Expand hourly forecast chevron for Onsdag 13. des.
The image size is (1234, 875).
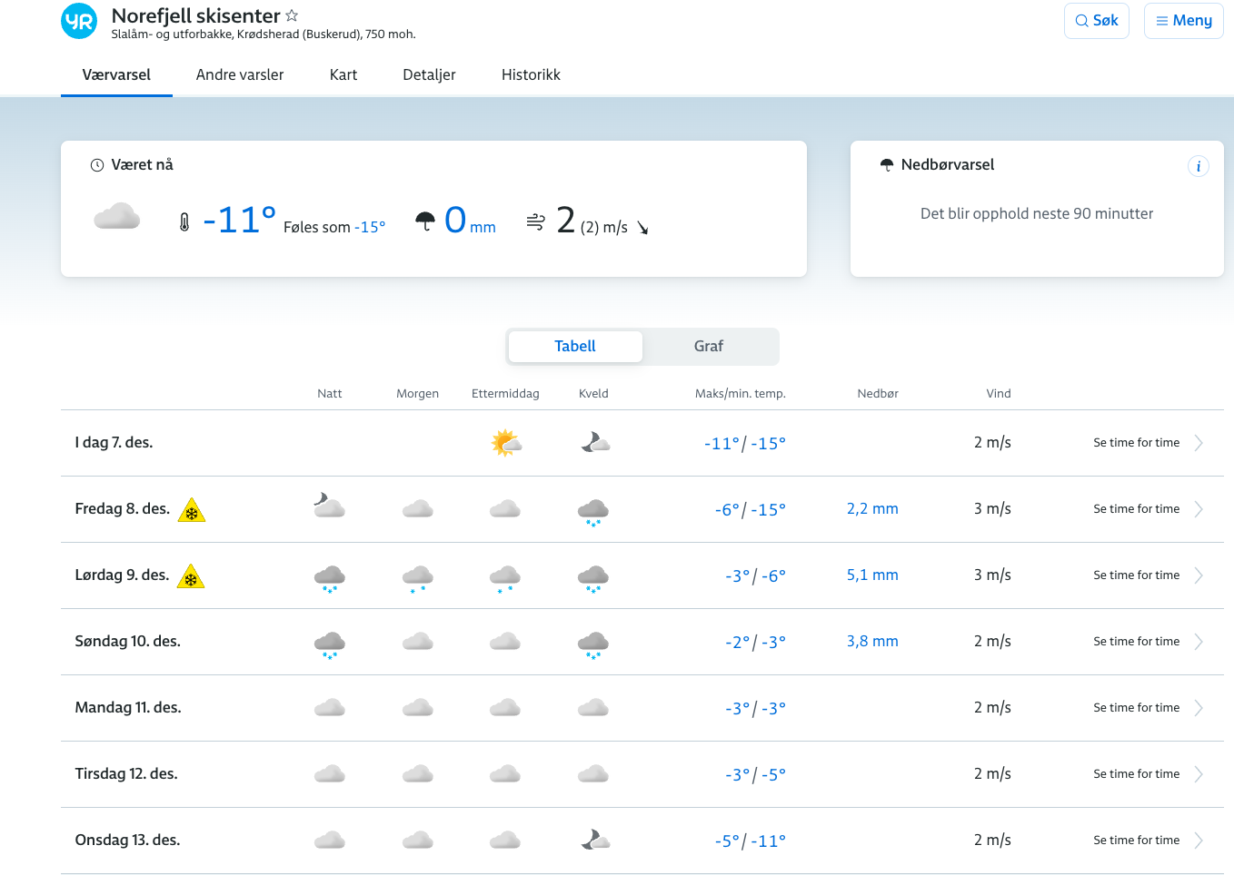pyautogui.click(x=1199, y=841)
